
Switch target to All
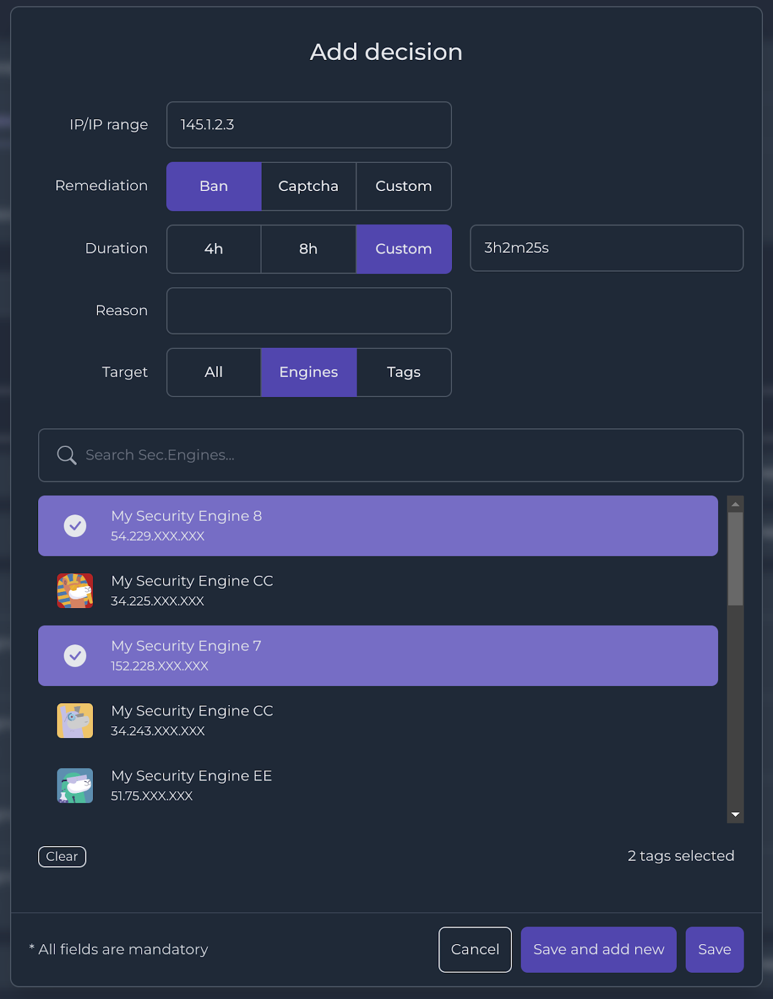pyautogui.click(x=214, y=372)
